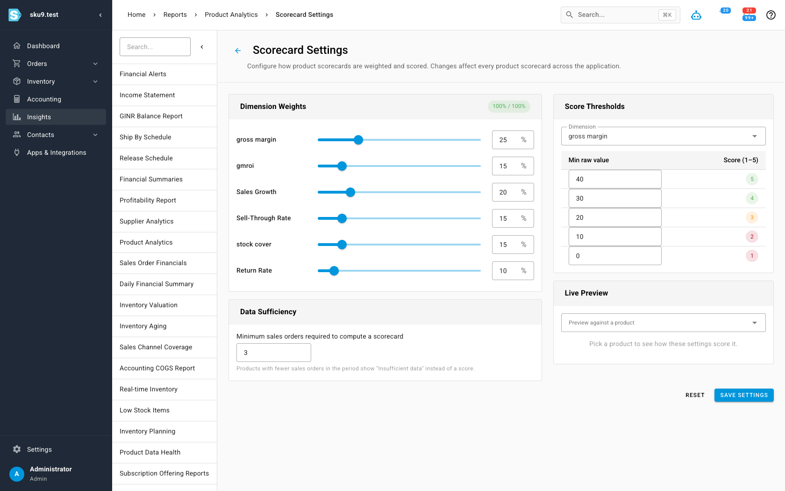Open the help question mark icon

[771, 15]
